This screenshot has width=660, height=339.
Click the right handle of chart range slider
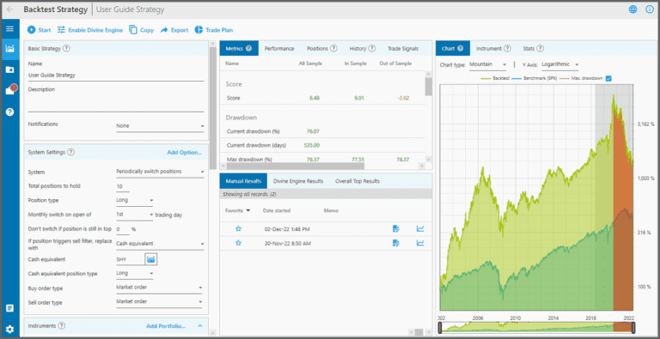click(x=632, y=328)
